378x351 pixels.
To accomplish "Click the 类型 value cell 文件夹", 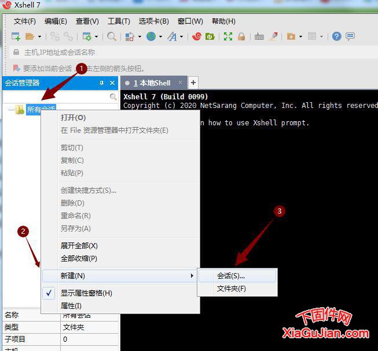I will [x=90, y=327].
